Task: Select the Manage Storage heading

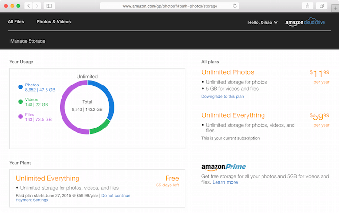Action: (28, 41)
